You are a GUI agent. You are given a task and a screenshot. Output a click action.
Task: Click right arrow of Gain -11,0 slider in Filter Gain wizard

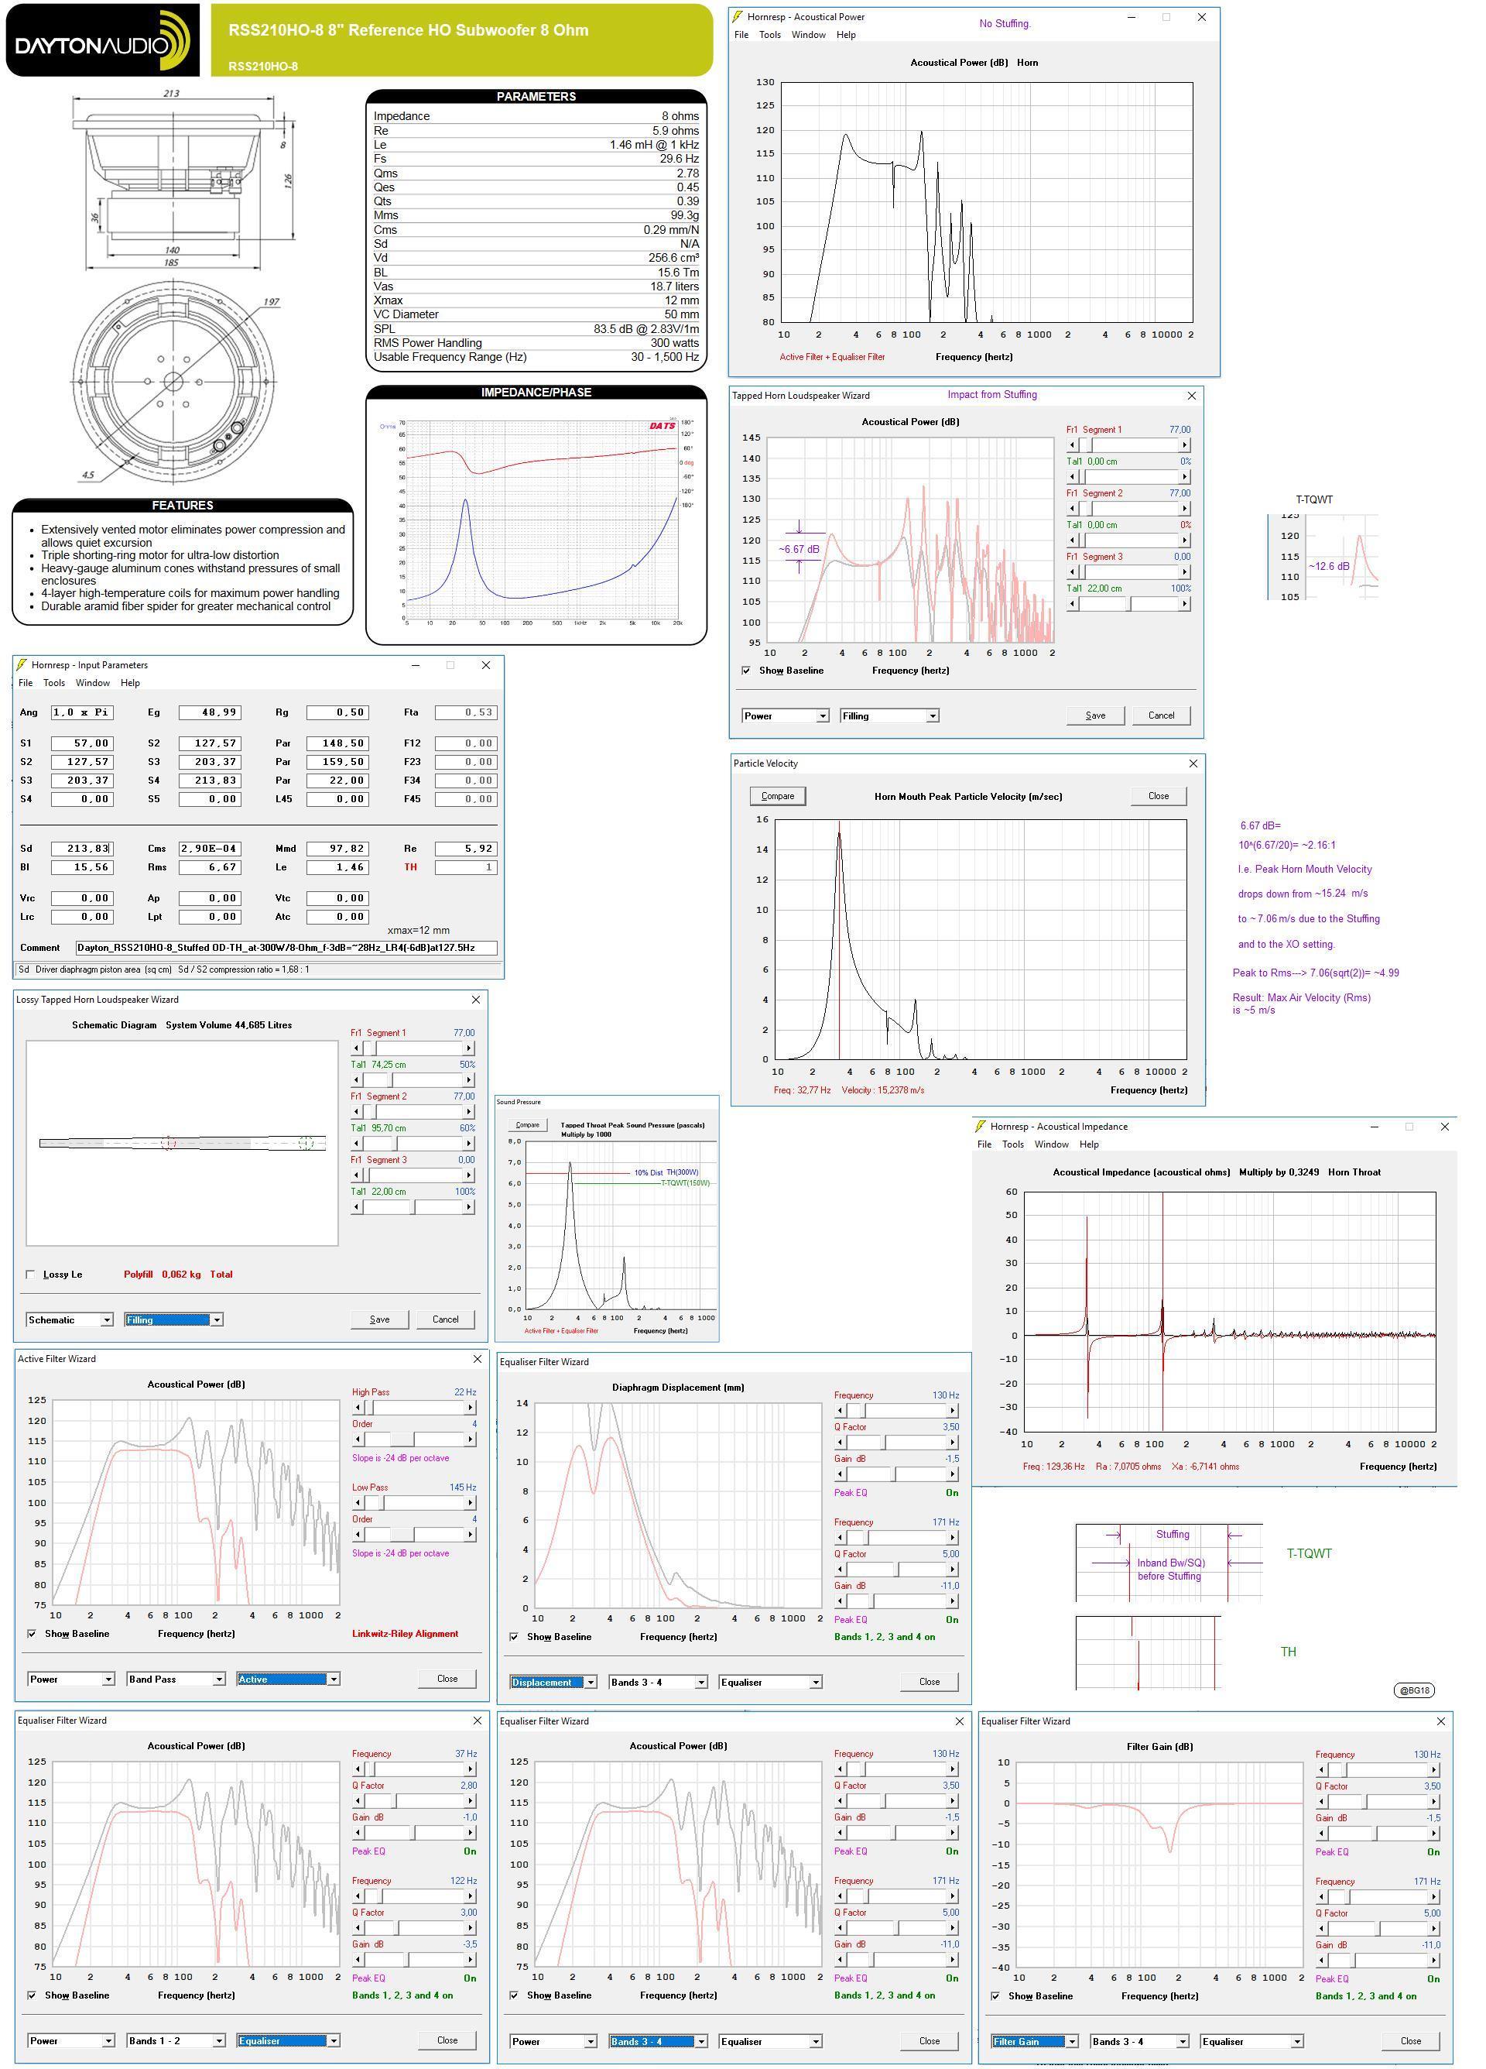(1433, 1961)
